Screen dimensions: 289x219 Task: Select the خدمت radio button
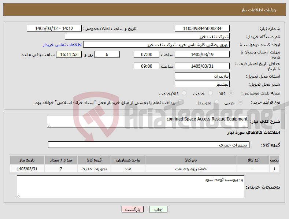coord(210,93)
